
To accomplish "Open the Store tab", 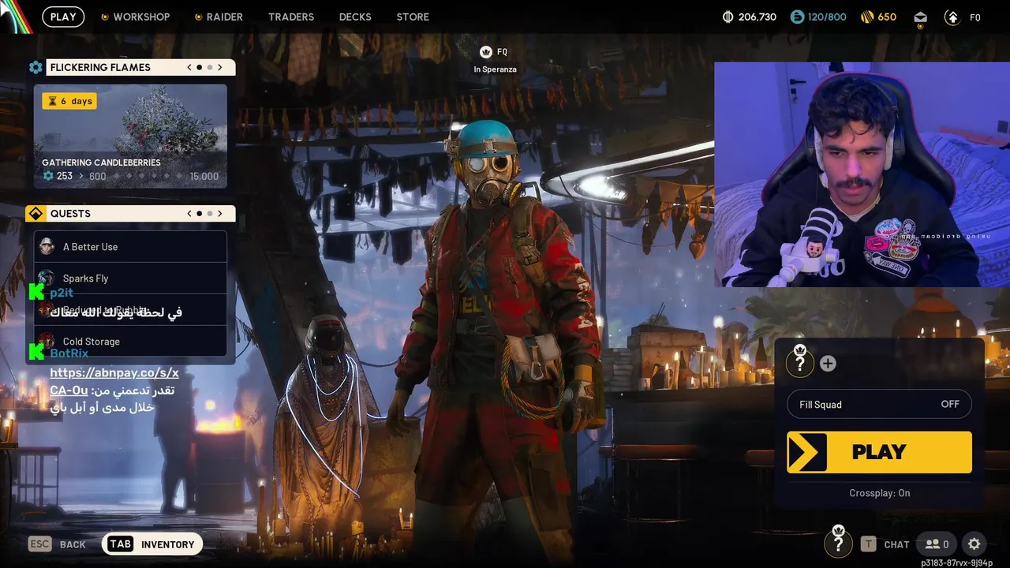I will click(x=413, y=17).
